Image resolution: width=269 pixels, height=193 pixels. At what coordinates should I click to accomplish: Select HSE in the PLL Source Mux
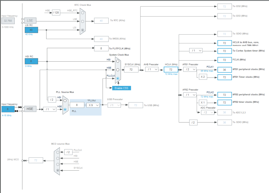65,109
